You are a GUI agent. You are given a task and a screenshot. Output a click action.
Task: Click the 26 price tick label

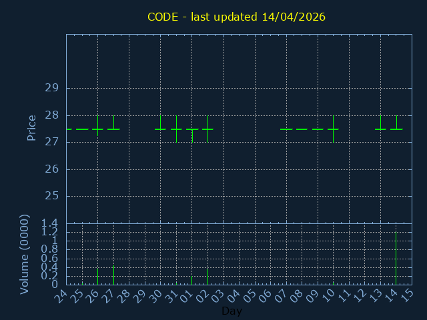coord(51,169)
